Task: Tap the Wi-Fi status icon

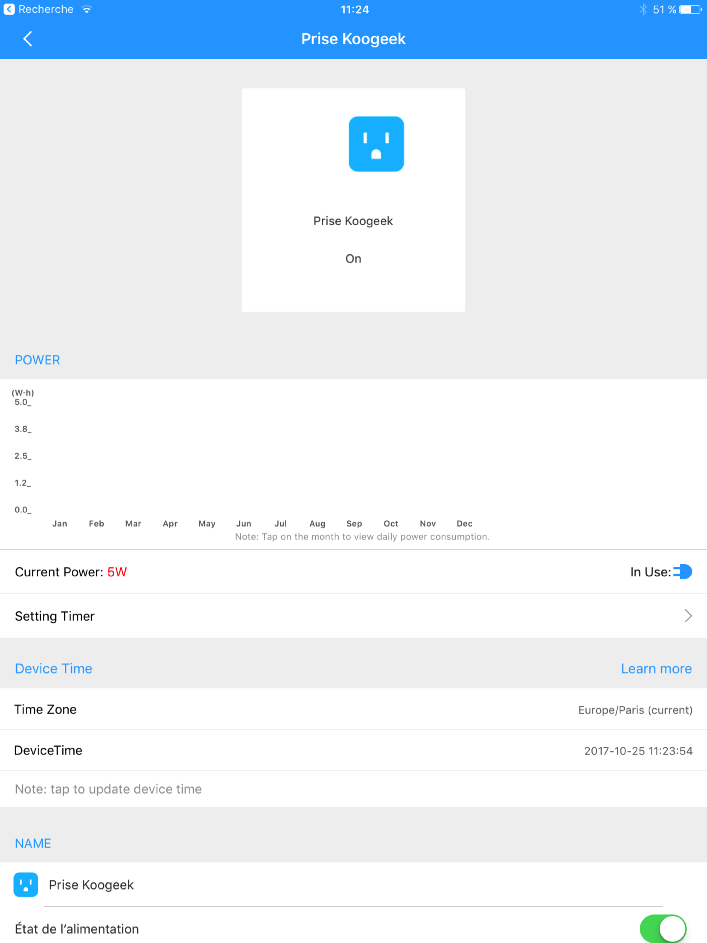Action: point(87,10)
